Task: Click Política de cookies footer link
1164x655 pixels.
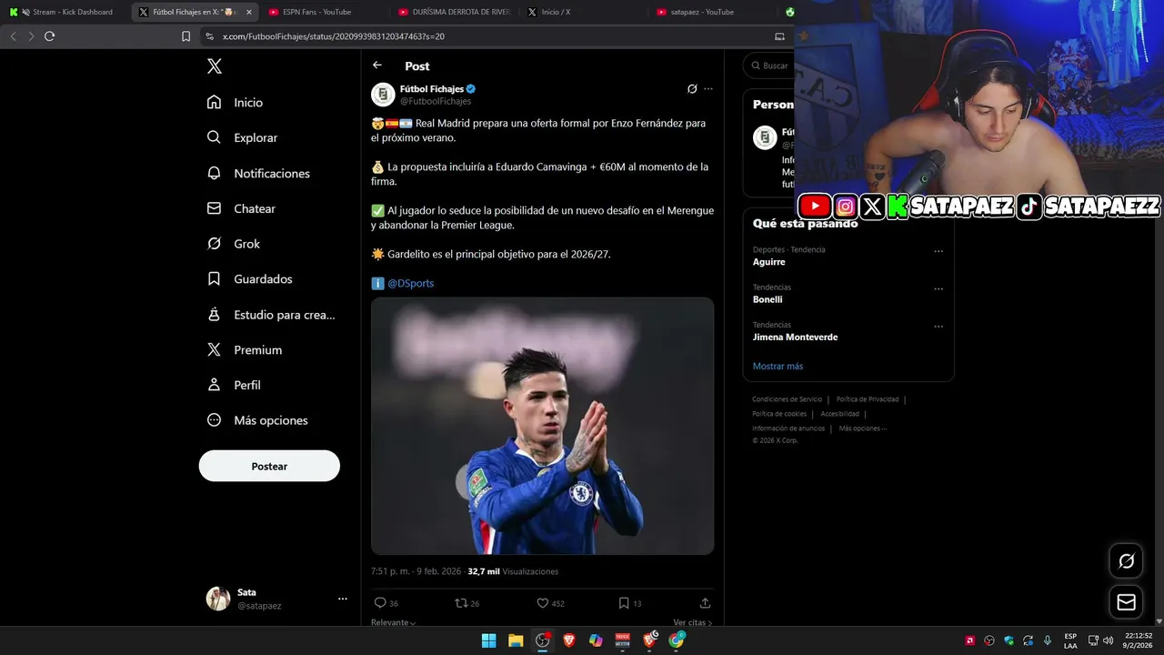Action: coord(779,414)
